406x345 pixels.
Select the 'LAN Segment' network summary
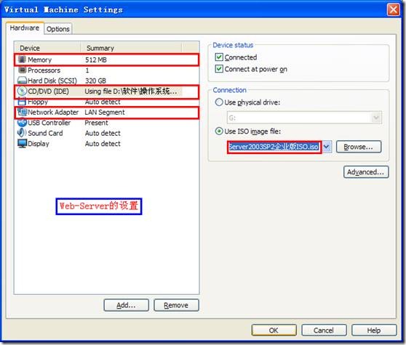click(105, 112)
